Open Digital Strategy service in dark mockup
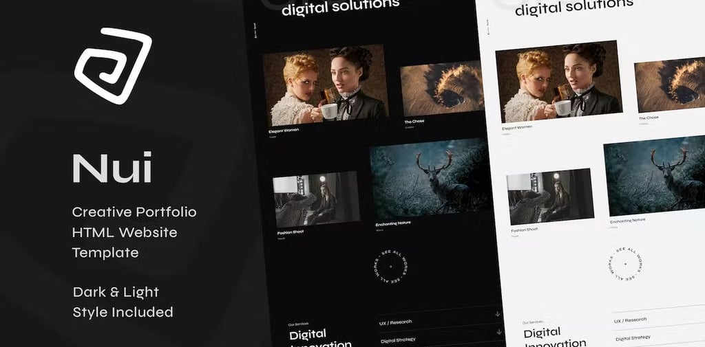 coord(398,340)
